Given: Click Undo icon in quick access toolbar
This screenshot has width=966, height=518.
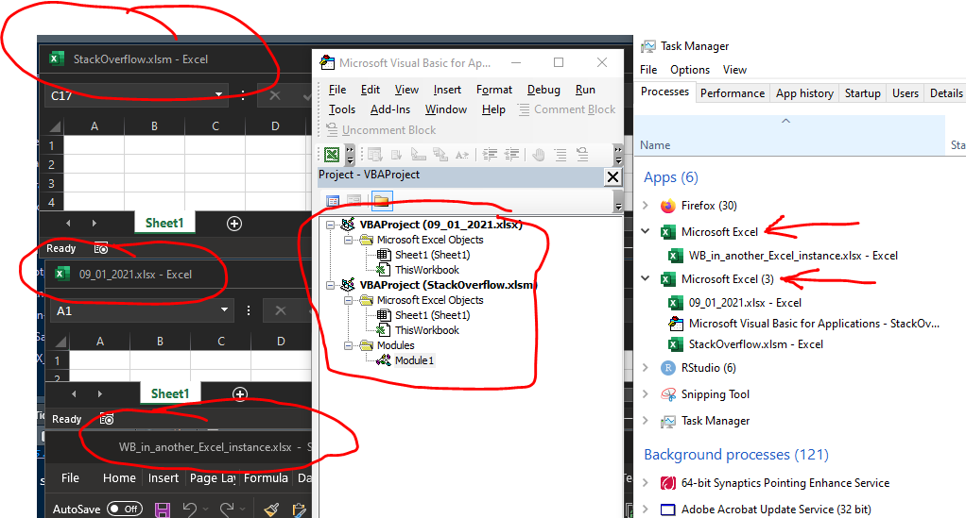Looking at the screenshot, I should click(x=190, y=510).
